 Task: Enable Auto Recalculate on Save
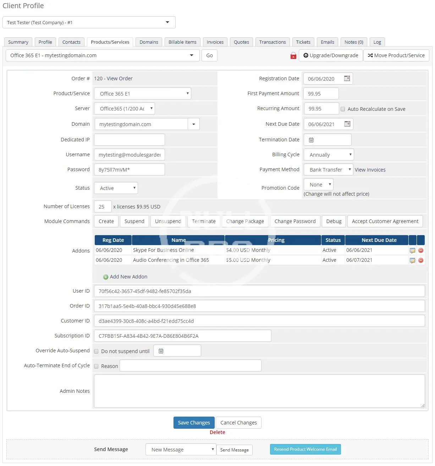click(343, 109)
